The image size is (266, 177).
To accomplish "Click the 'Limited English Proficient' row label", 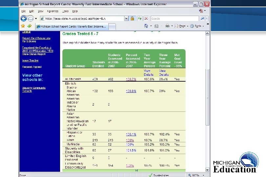I will (76, 158).
